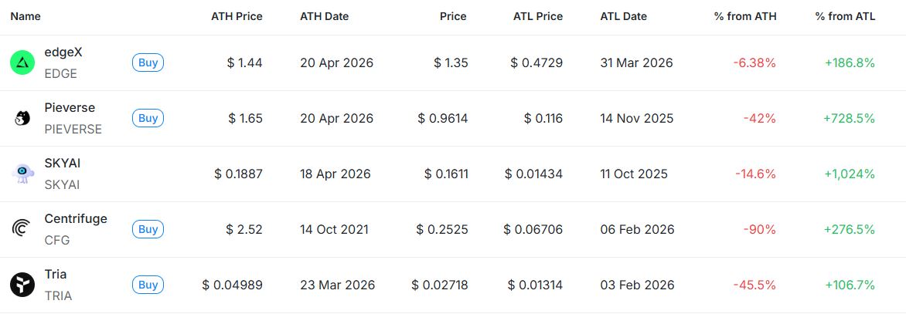Click the edgeX green logo icon
This screenshot has height=314, width=906.
click(22, 62)
